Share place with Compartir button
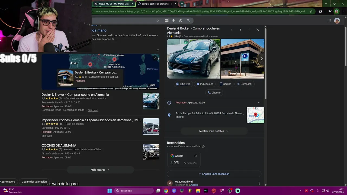 pyautogui.click(x=245, y=84)
